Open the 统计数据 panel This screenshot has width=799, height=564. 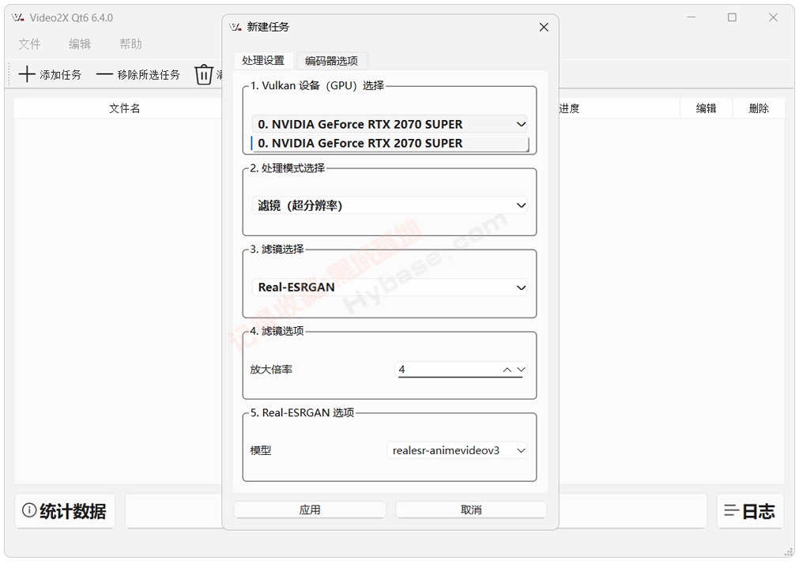tap(65, 510)
